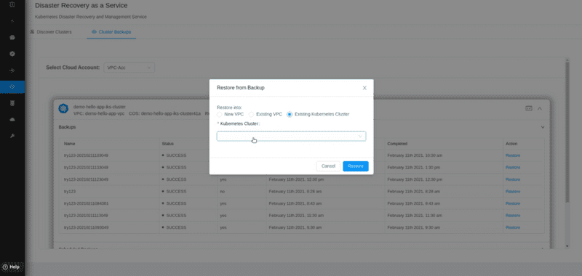582x276 pixels.
Task: Switch to the Cluster Backups tab
Action: pyautogui.click(x=111, y=32)
